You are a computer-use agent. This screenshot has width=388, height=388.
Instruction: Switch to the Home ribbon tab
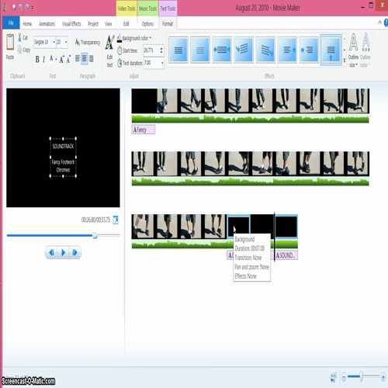[x=27, y=24]
